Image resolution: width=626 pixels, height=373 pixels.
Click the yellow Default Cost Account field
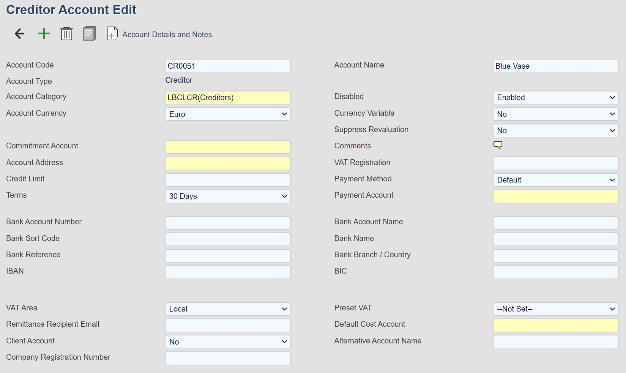click(x=555, y=325)
